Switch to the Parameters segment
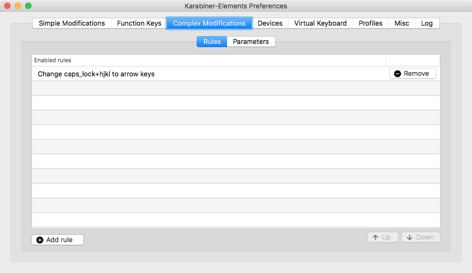 point(251,41)
